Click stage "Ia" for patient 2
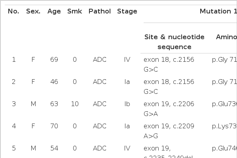Viewport: 237px width, 158px height. click(127, 82)
